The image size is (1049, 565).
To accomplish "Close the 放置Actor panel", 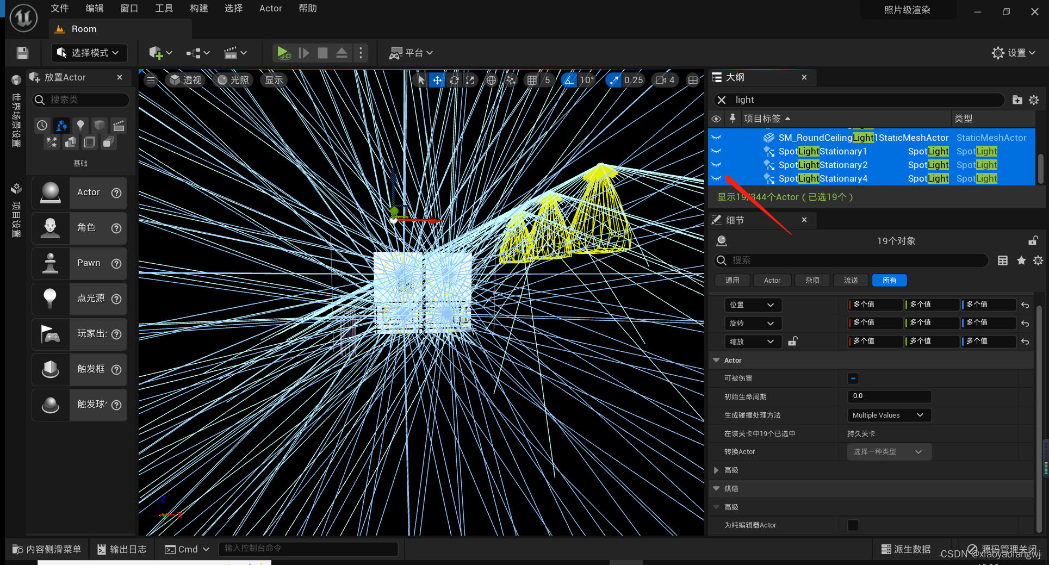I will click(120, 77).
